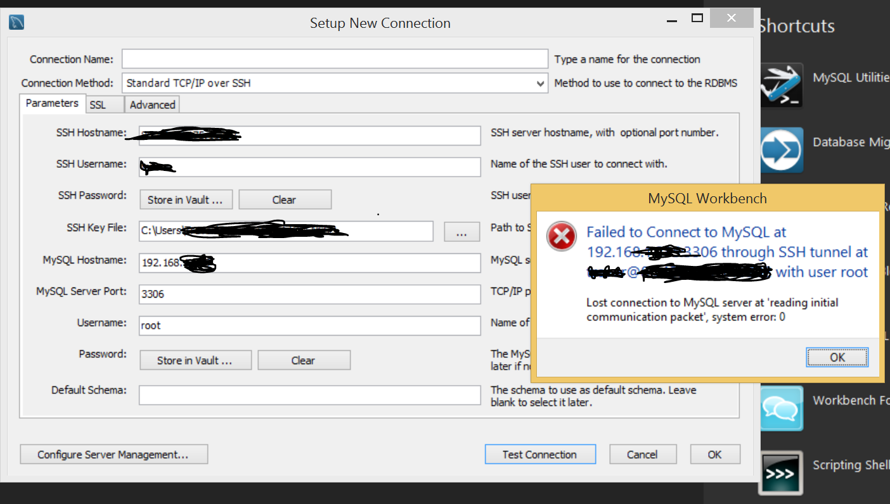Confirm the Setup New Connection dialog with OK
The height and width of the screenshot is (504, 890).
715,454
